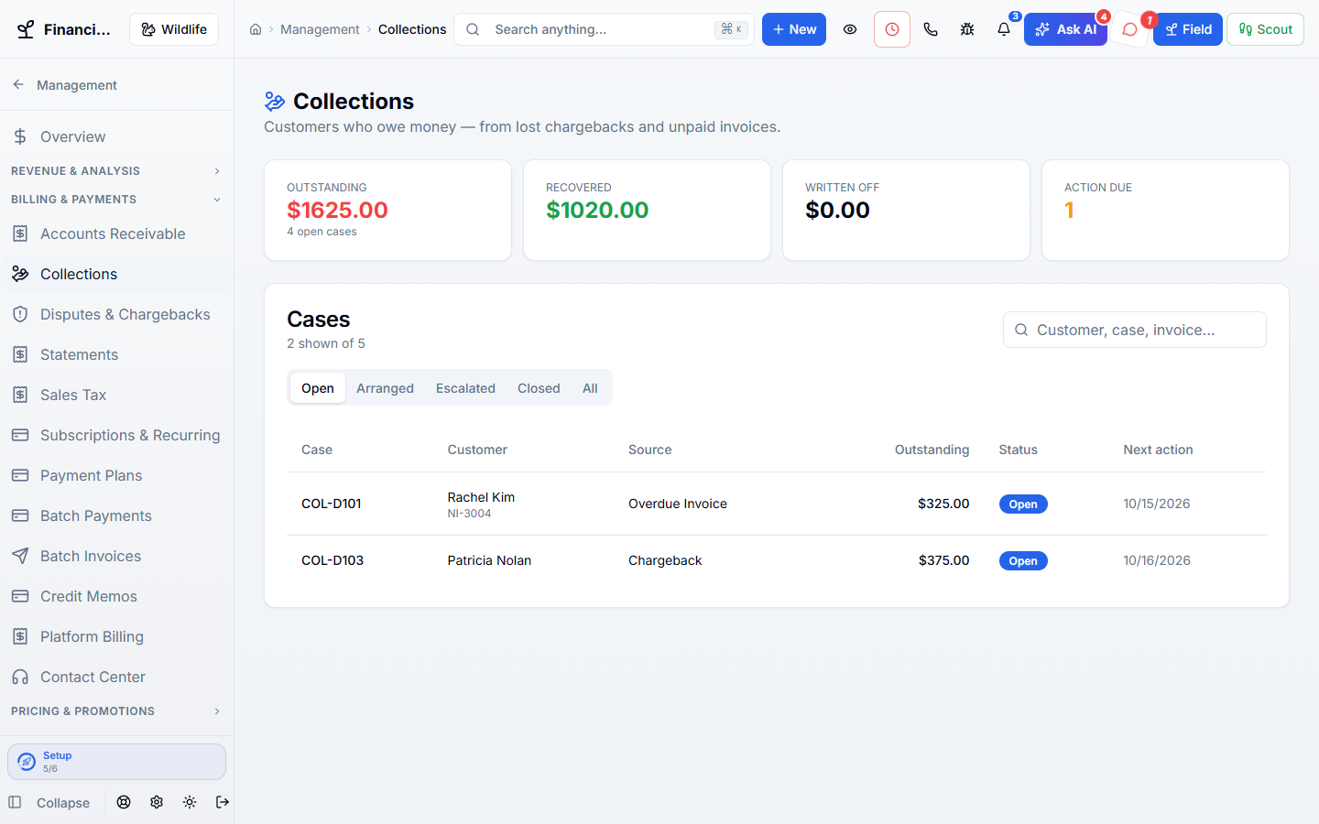This screenshot has height=824, width=1319.
Task: Click customer Patricia Nolan
Action: tap(489, 560)
